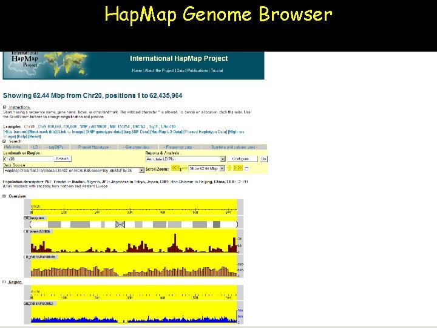Open the About the Project link

[159, 70]
